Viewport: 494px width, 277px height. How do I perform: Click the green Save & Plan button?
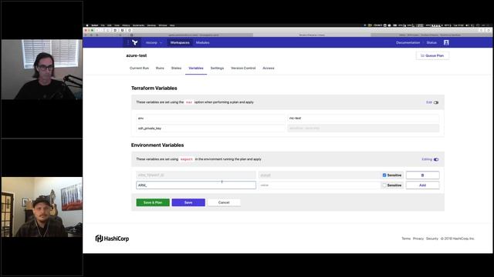[153, 202]
